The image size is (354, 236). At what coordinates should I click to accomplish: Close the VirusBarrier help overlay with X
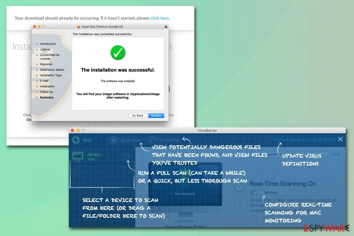[340, 139]
